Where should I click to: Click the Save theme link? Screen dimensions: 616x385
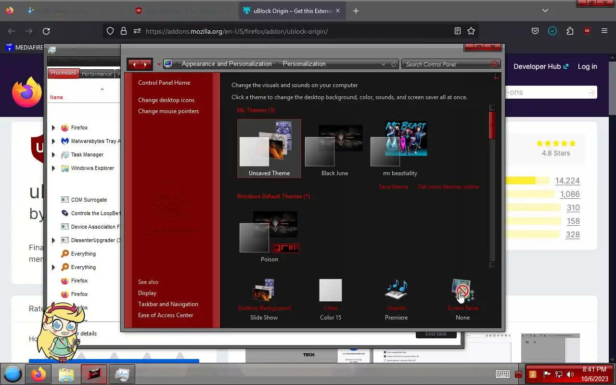pos(393,187)
